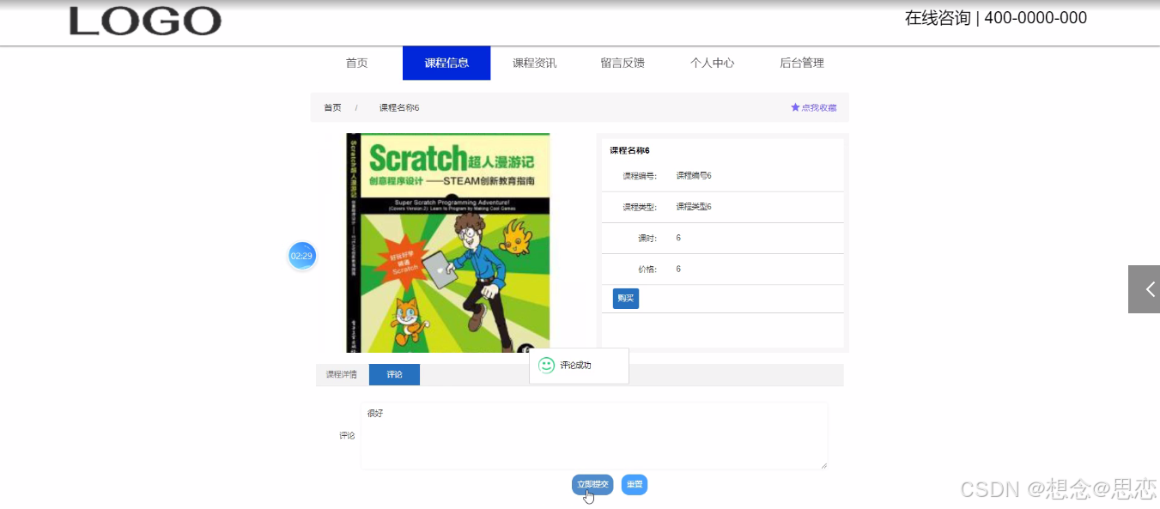Image resolution: width=1160 pixels, height=509 pixels.
Task: Open the 课程信息 nav tab
Action: click(446, 63)
